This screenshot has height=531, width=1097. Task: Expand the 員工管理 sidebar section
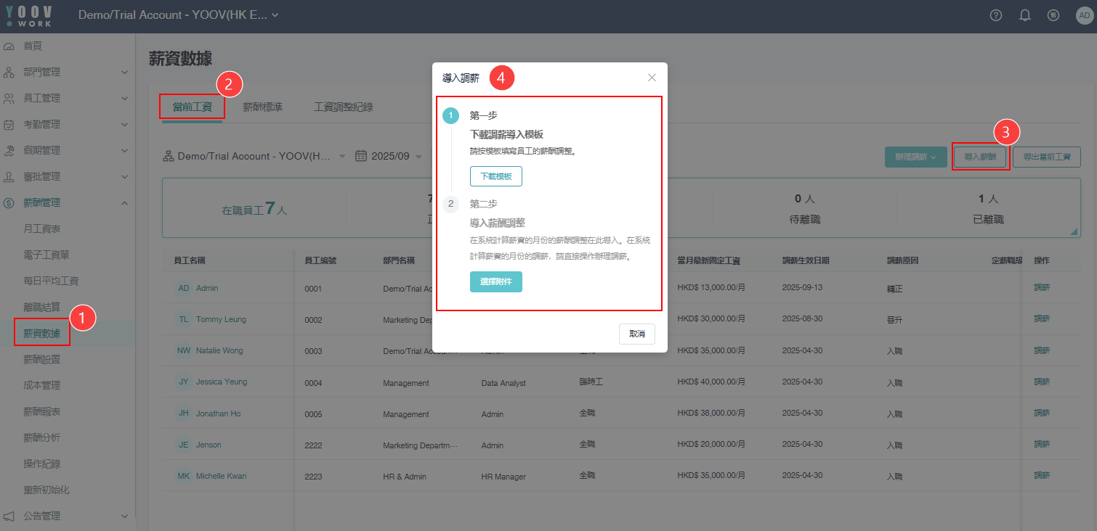[x=124, y=99]
